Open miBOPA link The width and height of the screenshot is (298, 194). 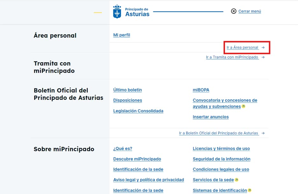tap(201, 90)
